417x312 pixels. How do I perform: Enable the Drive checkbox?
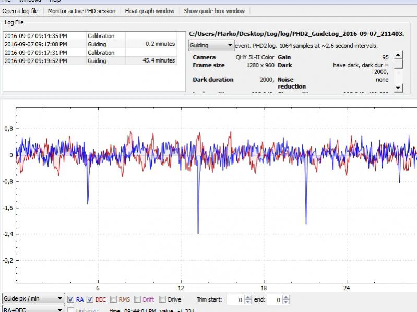tap(162, 299)
